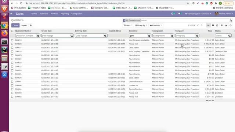Click the Import button
The height and width of the screenshot is (132, 235).
[x=24, y=25]
